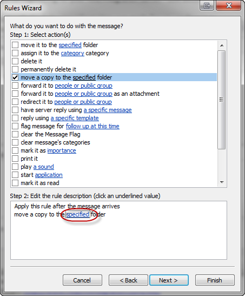Check 'forward it to people' as an attachment checkbox
245x296 pixels.
(x=15, y=94)
